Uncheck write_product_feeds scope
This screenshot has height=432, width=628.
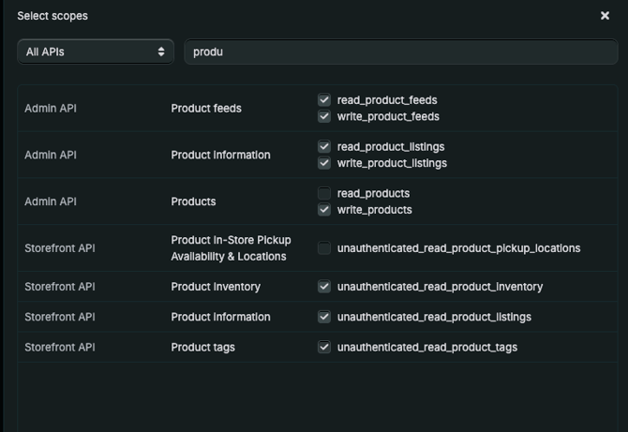point(324,116)
